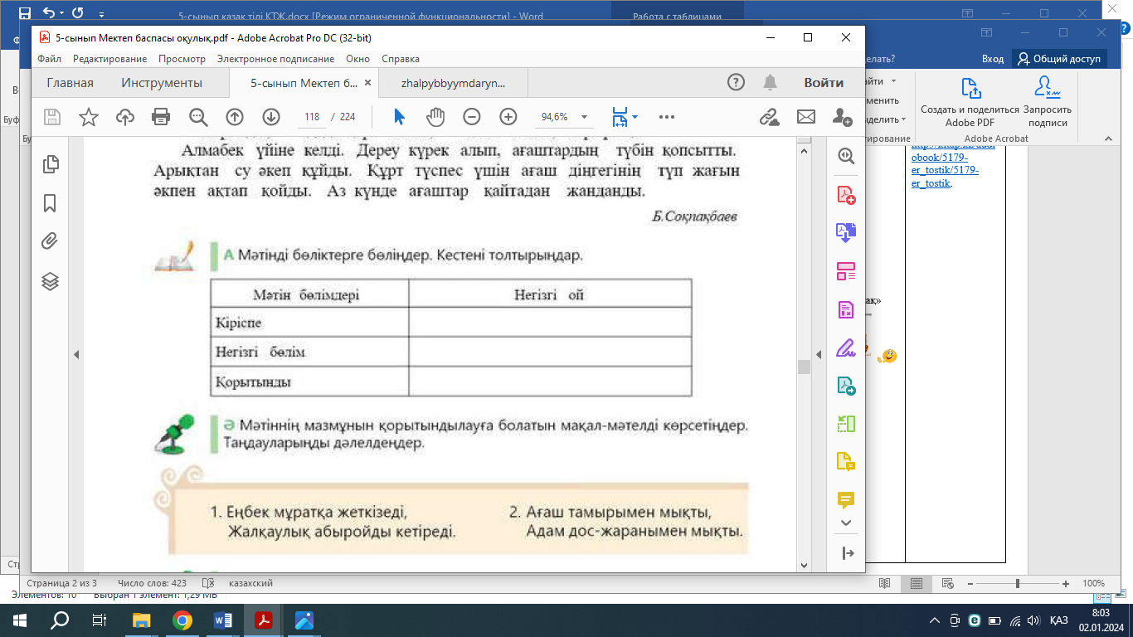The image size is (1133, 637).
Task: Open the Электронное подписание menu
Action: click(x=275, y=59)
